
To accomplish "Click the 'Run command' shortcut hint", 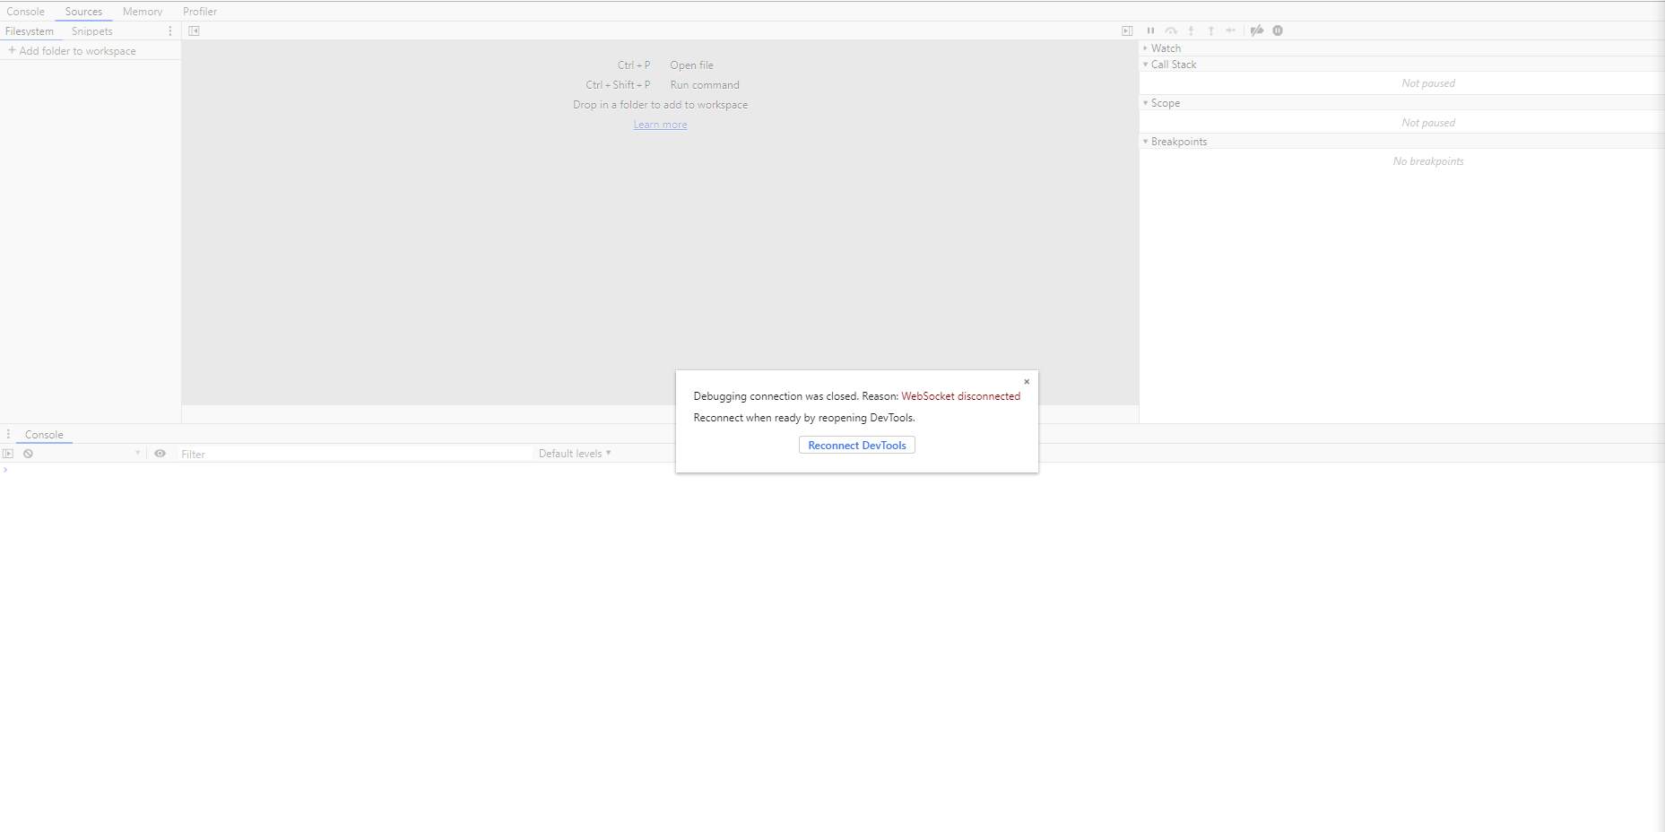I will tap(705, 85).
